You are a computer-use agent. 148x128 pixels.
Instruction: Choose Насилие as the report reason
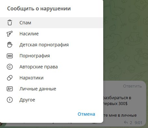(51, 34)
